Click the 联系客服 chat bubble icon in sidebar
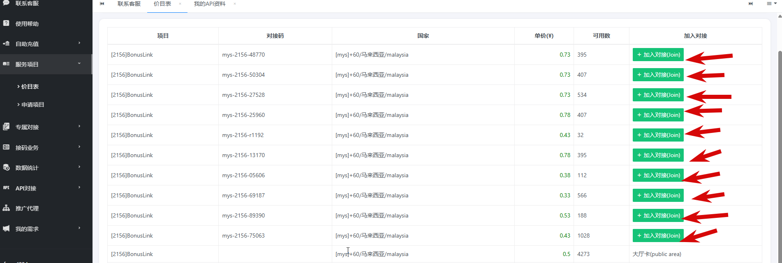The width and height of the screenshot is (782, 263). tap(6, 2)
